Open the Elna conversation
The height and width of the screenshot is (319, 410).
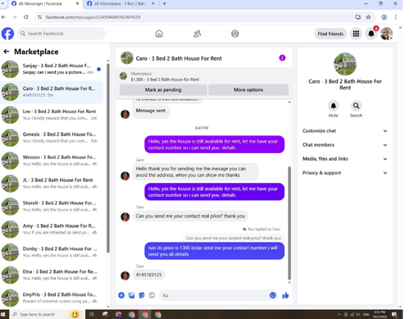point(52,275)
